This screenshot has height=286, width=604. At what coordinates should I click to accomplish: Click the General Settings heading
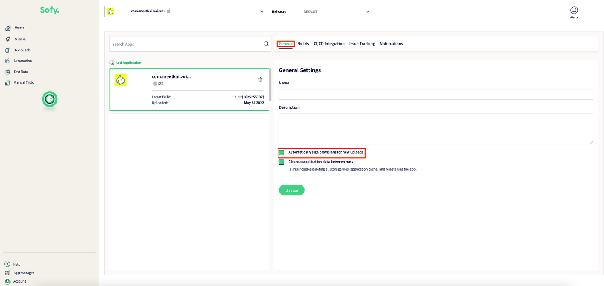pyautogui.click(x=300, y=70)
